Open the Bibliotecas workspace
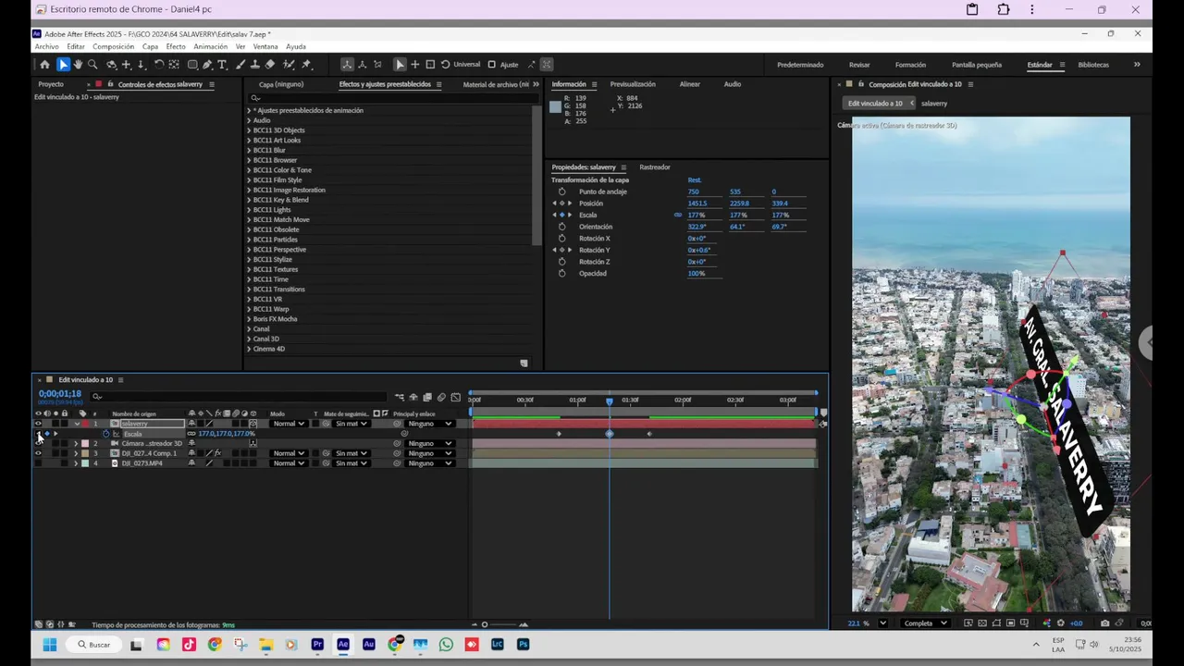1184x666 pixels. pyautogui.click(x=1093, y=65)
